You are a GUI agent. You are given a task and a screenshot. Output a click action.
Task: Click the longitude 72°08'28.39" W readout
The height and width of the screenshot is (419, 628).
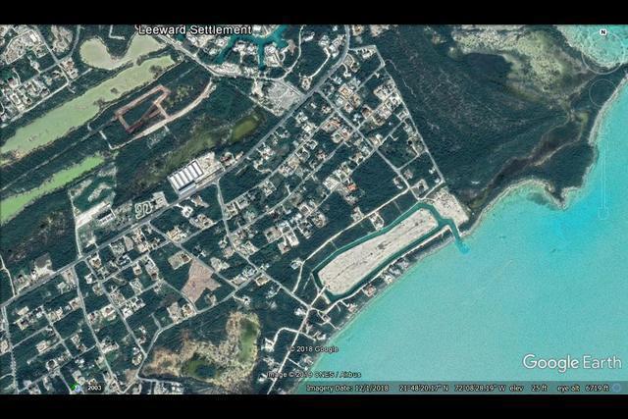[479, 388]
